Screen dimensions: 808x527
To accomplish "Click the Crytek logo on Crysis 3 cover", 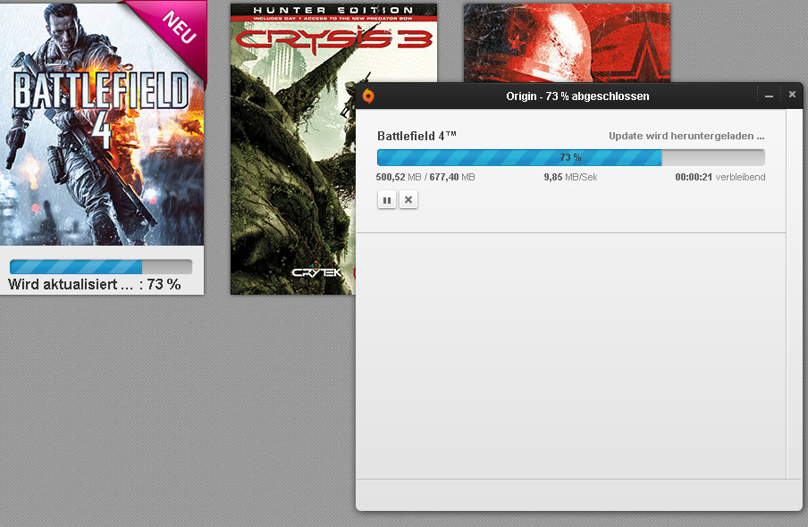I will [x=316, y=271].
